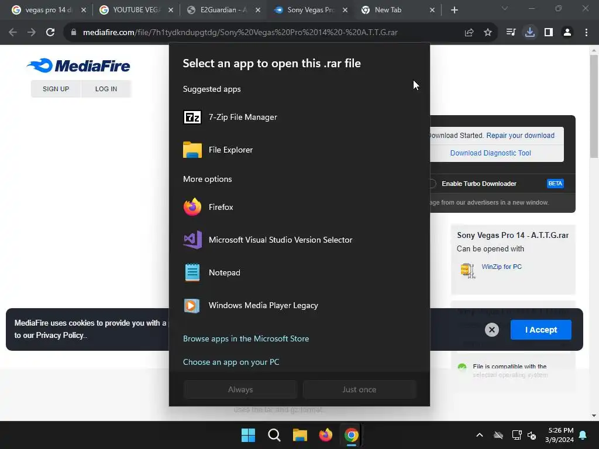The image size is (599, 449).
Task: Select Microsoft Visual Studio Version Selector
Action: click(x=299, y=240)
